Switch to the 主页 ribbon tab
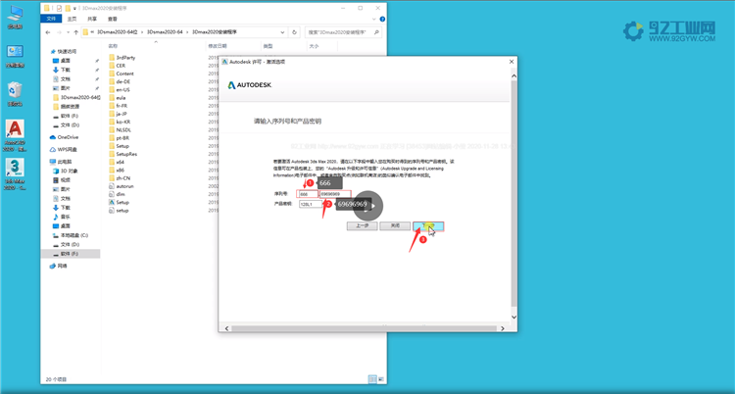 [x=72, y=20]
